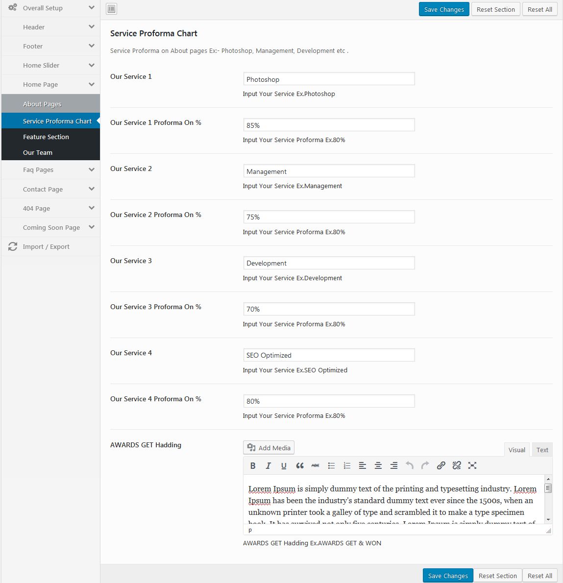Click the top Save Changes button
The width and height of the screenshot is (563, 583).
[x=444, y=9]
